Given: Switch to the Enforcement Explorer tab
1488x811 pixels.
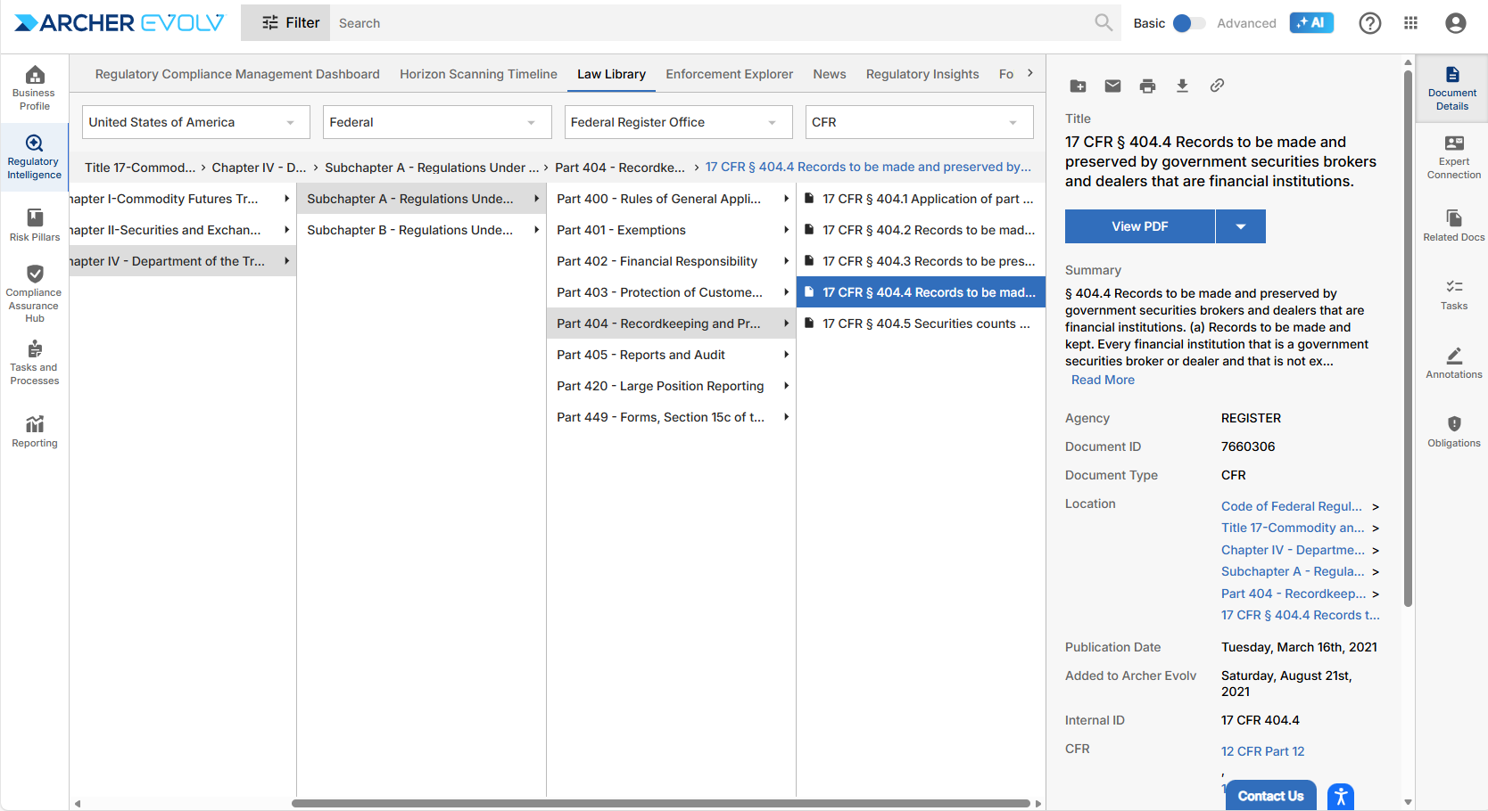Looking at the screenshot, I should point(729,74).
